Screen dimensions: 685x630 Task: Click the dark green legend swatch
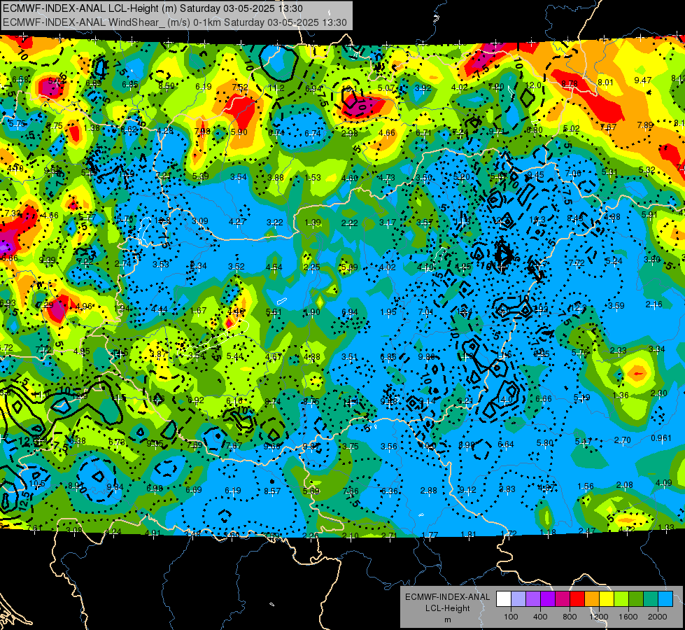(635, 599)
